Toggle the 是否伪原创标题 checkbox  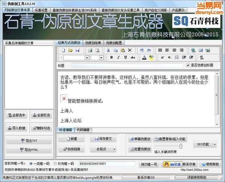coord(187,65)
